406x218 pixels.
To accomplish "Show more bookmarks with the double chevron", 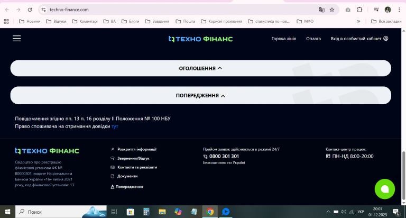I will 358,21.
